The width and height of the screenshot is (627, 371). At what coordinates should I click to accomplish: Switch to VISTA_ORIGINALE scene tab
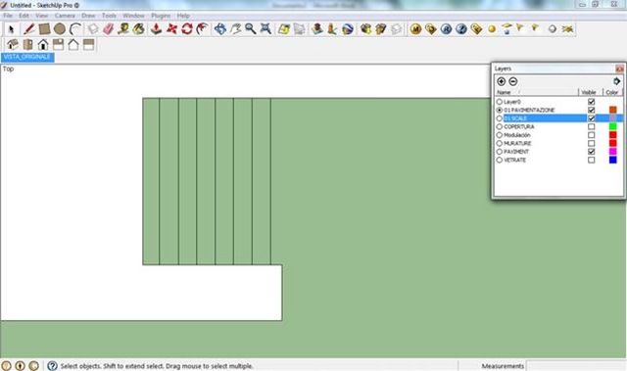27,57
